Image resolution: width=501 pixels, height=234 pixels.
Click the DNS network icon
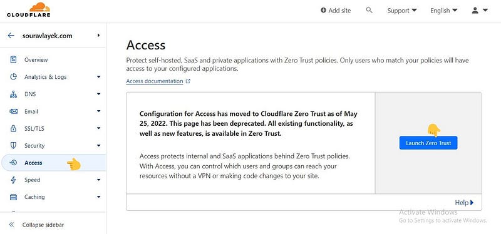(13, 94)
